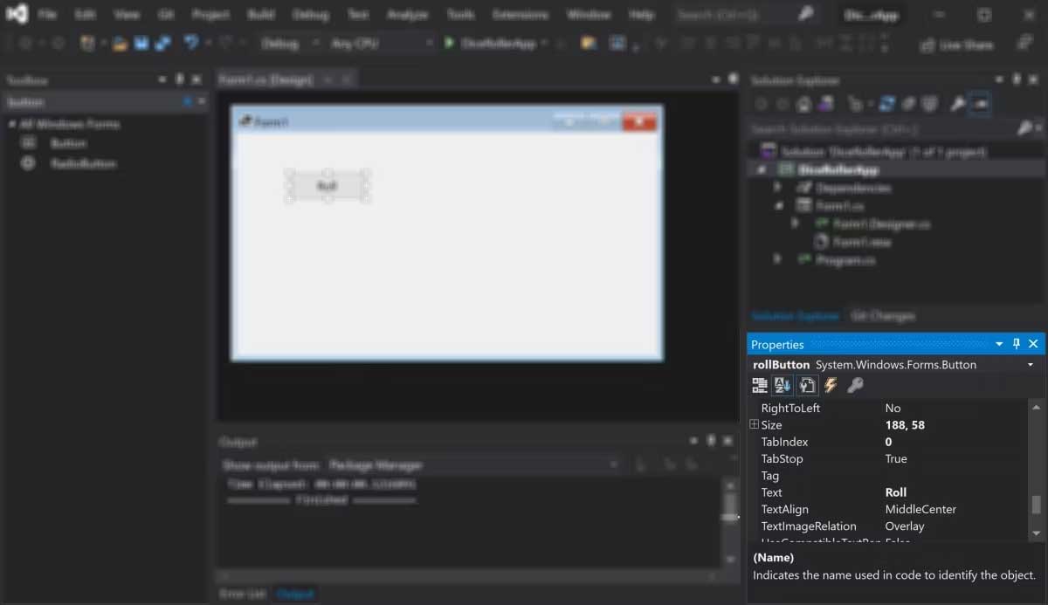Expand the Dependencies node in Solution Explorer
This screenshot has height=605, width=1048.
pyautogui.click(x=777, y=187)
